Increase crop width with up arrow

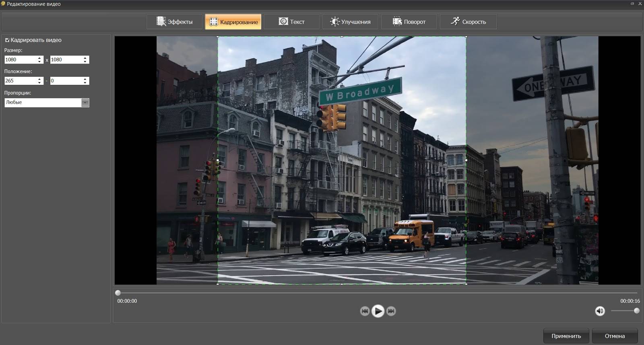[x=39, y=58]
